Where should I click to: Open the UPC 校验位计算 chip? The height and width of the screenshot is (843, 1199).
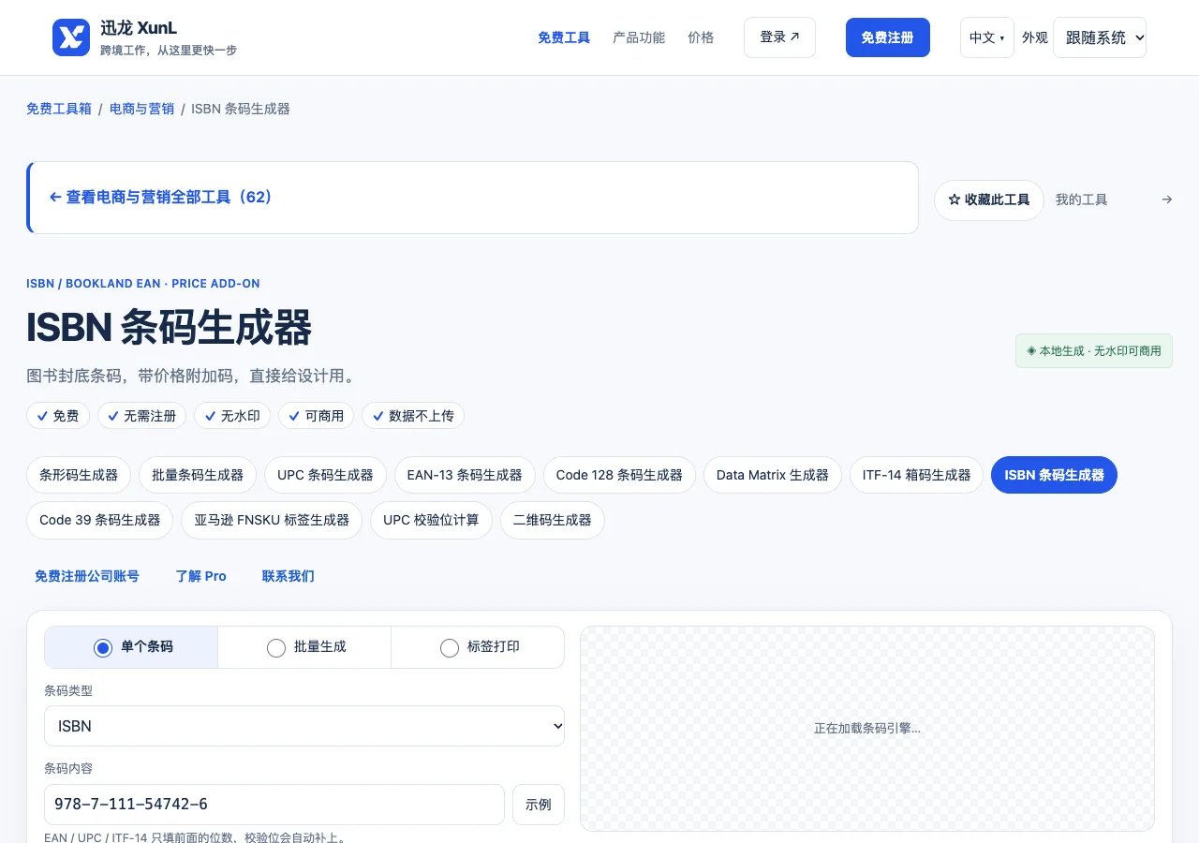(x=431, y=520)
